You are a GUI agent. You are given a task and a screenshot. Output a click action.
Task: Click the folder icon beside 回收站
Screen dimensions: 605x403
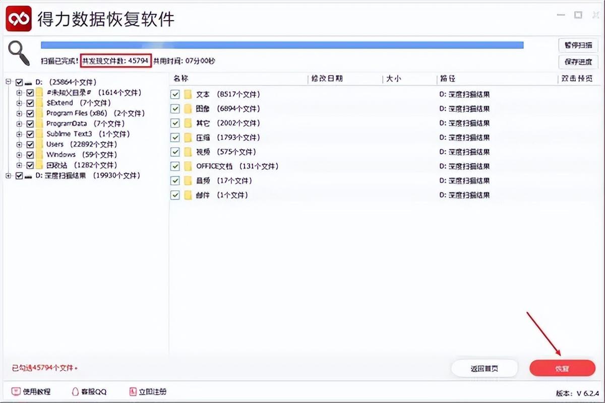point(39,165)
